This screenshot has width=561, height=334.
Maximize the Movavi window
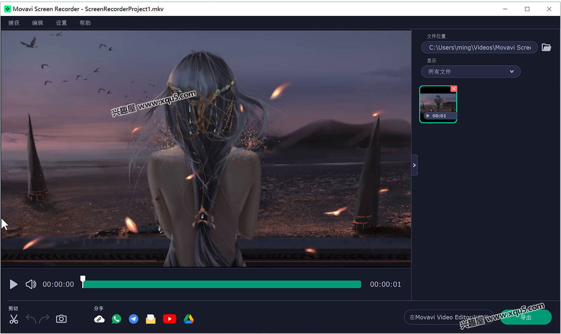click(527, 9)
